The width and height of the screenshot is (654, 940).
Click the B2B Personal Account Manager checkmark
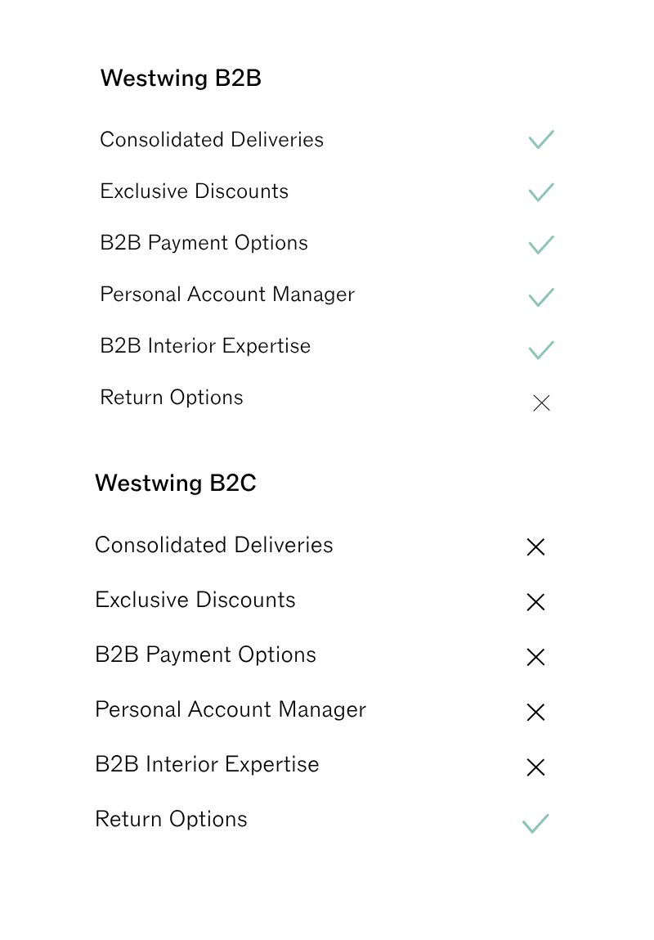point(541,297)
